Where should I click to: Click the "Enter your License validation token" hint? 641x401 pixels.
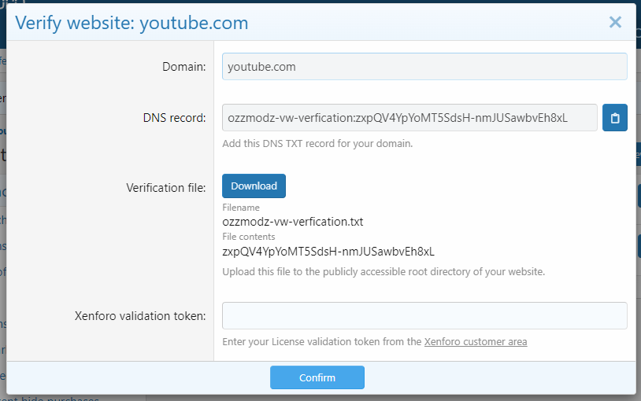tap(323, 341)
